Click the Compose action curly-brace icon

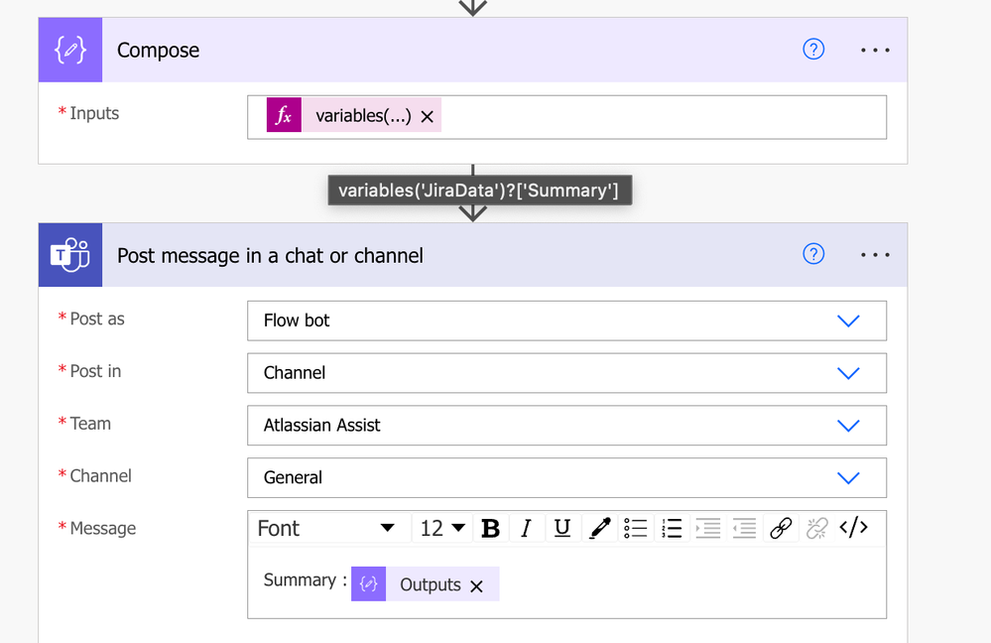[x=70, y=50]
